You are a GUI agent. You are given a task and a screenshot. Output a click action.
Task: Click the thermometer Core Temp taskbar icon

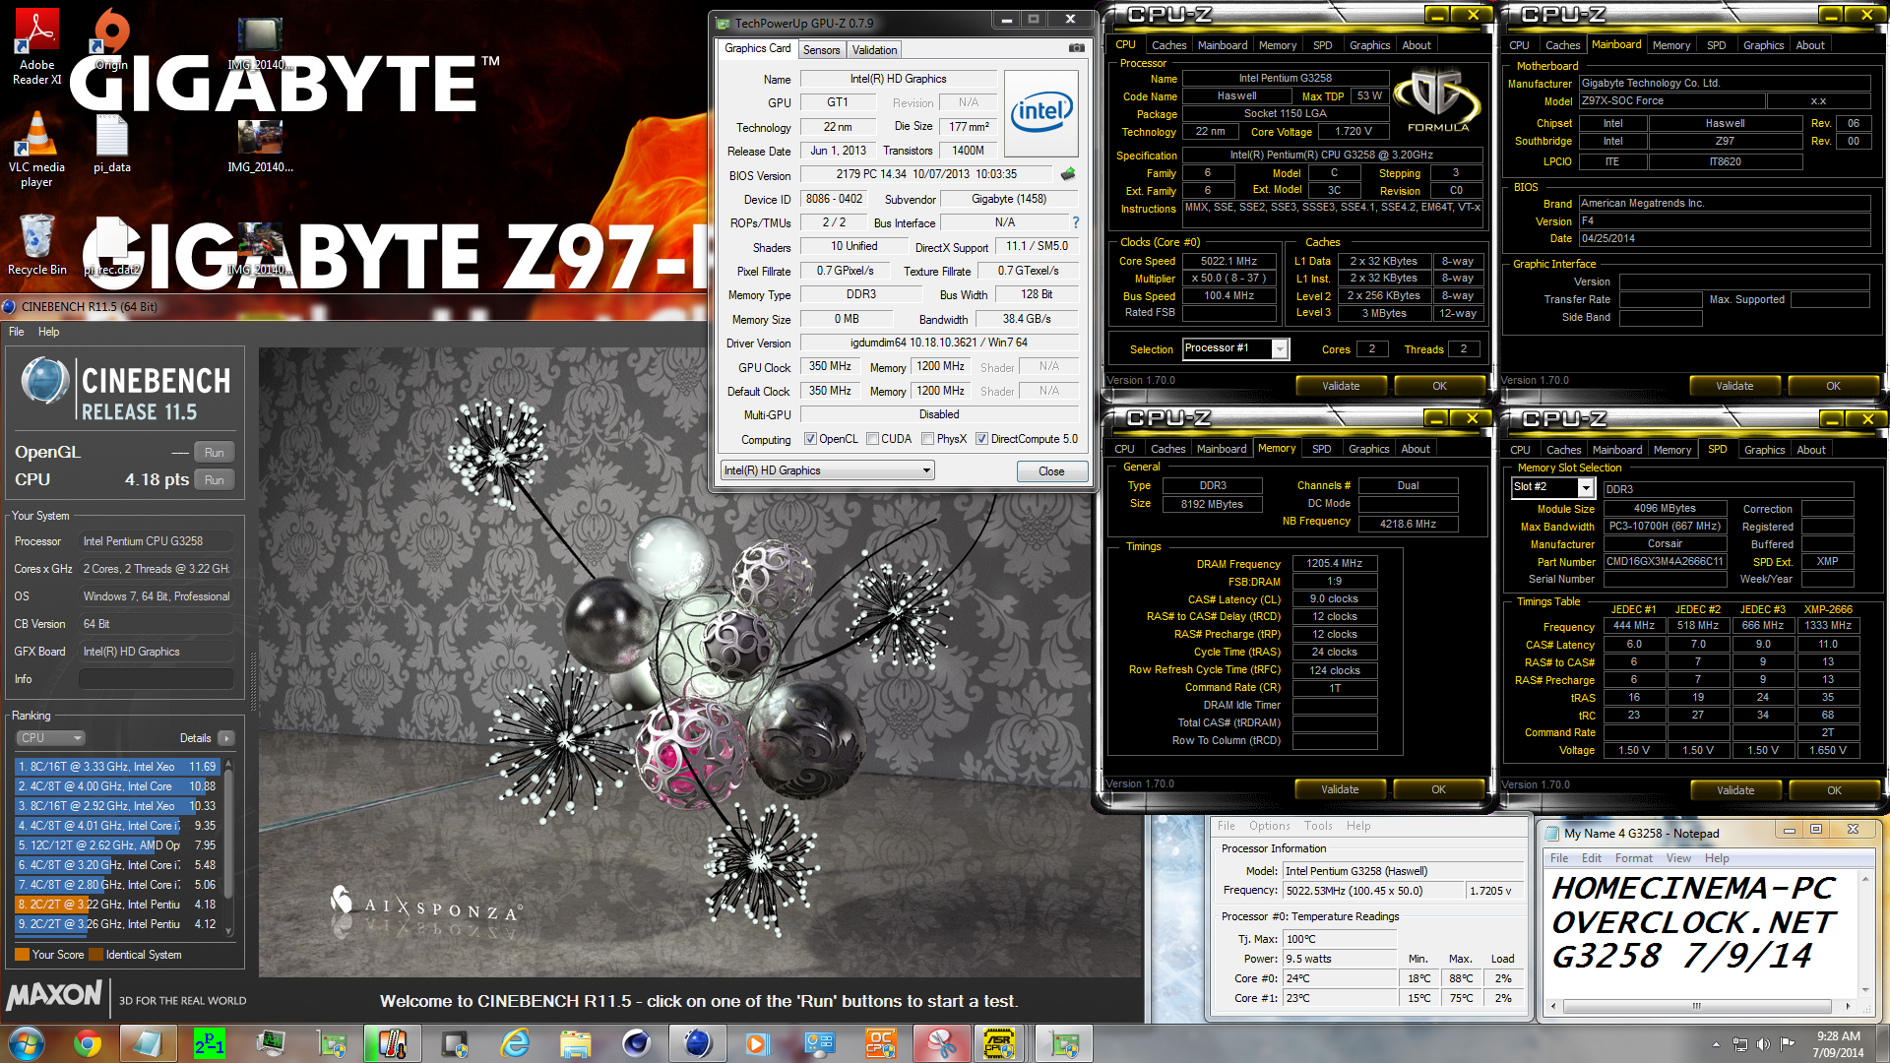pyautogui.click(x=392, y=1043)
